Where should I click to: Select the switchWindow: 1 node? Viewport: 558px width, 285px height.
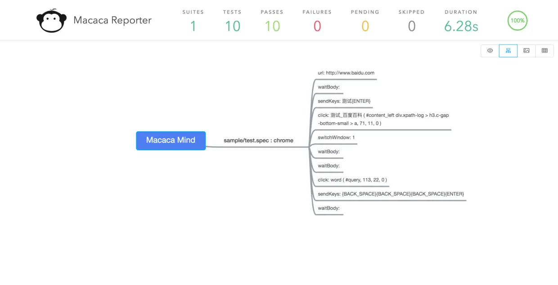click(x=336, y=138)
